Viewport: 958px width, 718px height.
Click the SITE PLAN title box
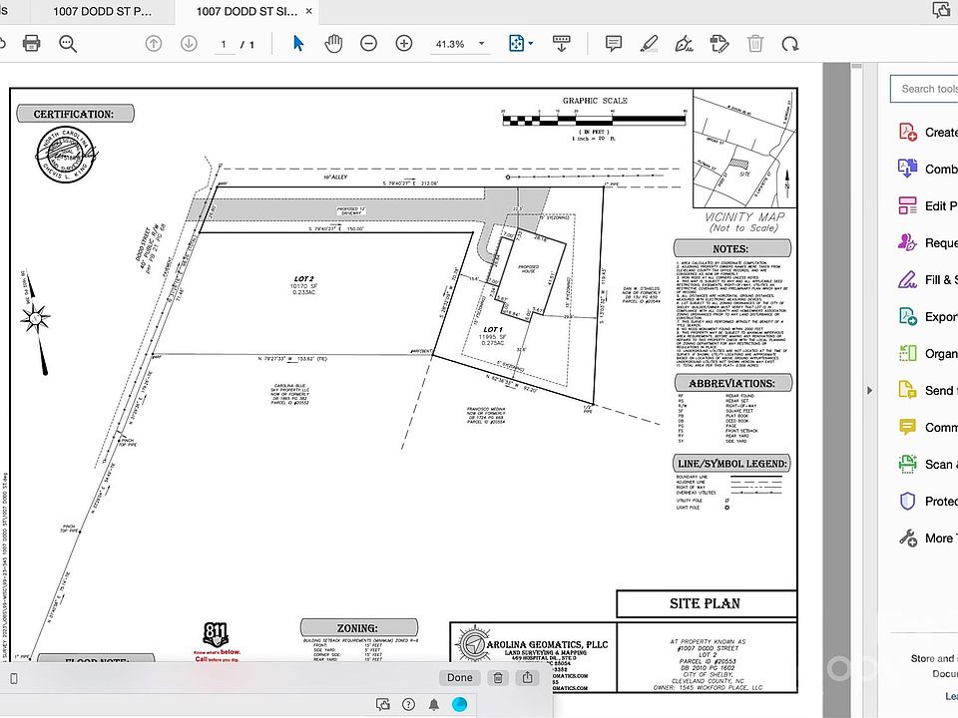[706, 604]
